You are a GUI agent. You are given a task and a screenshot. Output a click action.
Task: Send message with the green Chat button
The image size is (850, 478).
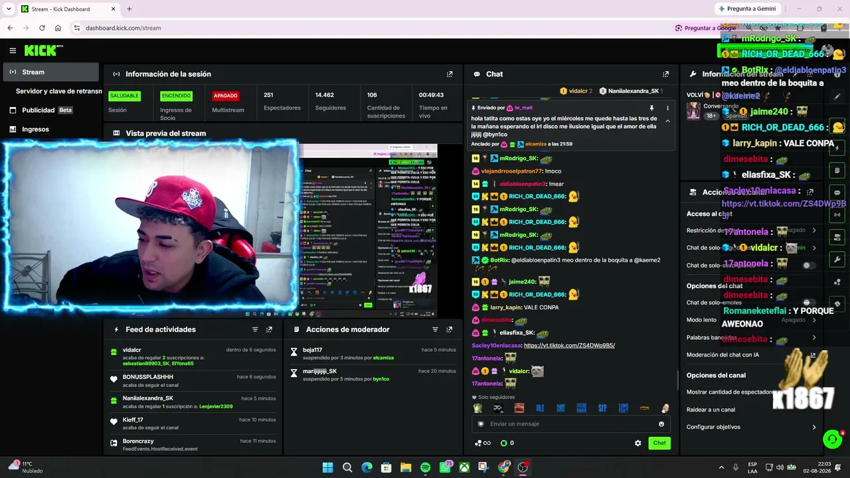point(659,443)
